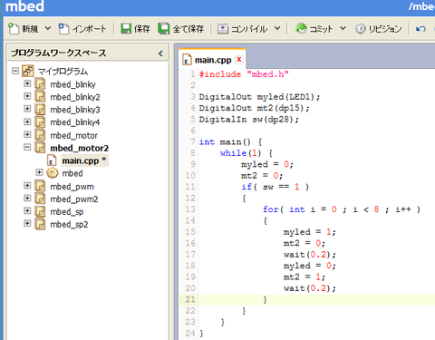The width and height of the screenshot is (435, 340).
Task: Click the for loop statement on line 13
Action: tap(342, 209)
